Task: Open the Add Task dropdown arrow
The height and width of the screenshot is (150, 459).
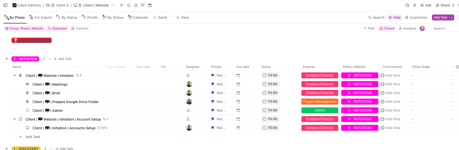Action: click(x=452, y=17)
